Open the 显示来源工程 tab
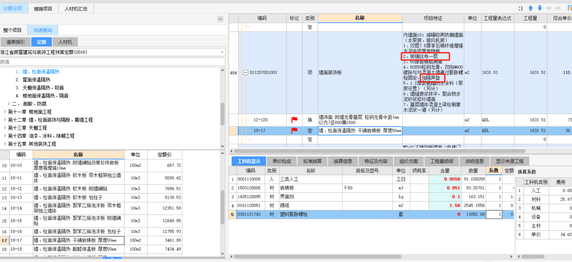Image resolution: width=572 pixels, height=262 pixels. (x=510, y=161)
